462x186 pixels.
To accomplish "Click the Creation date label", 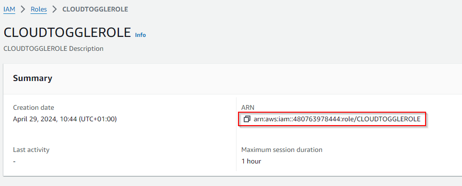I will tap(34, 108).
